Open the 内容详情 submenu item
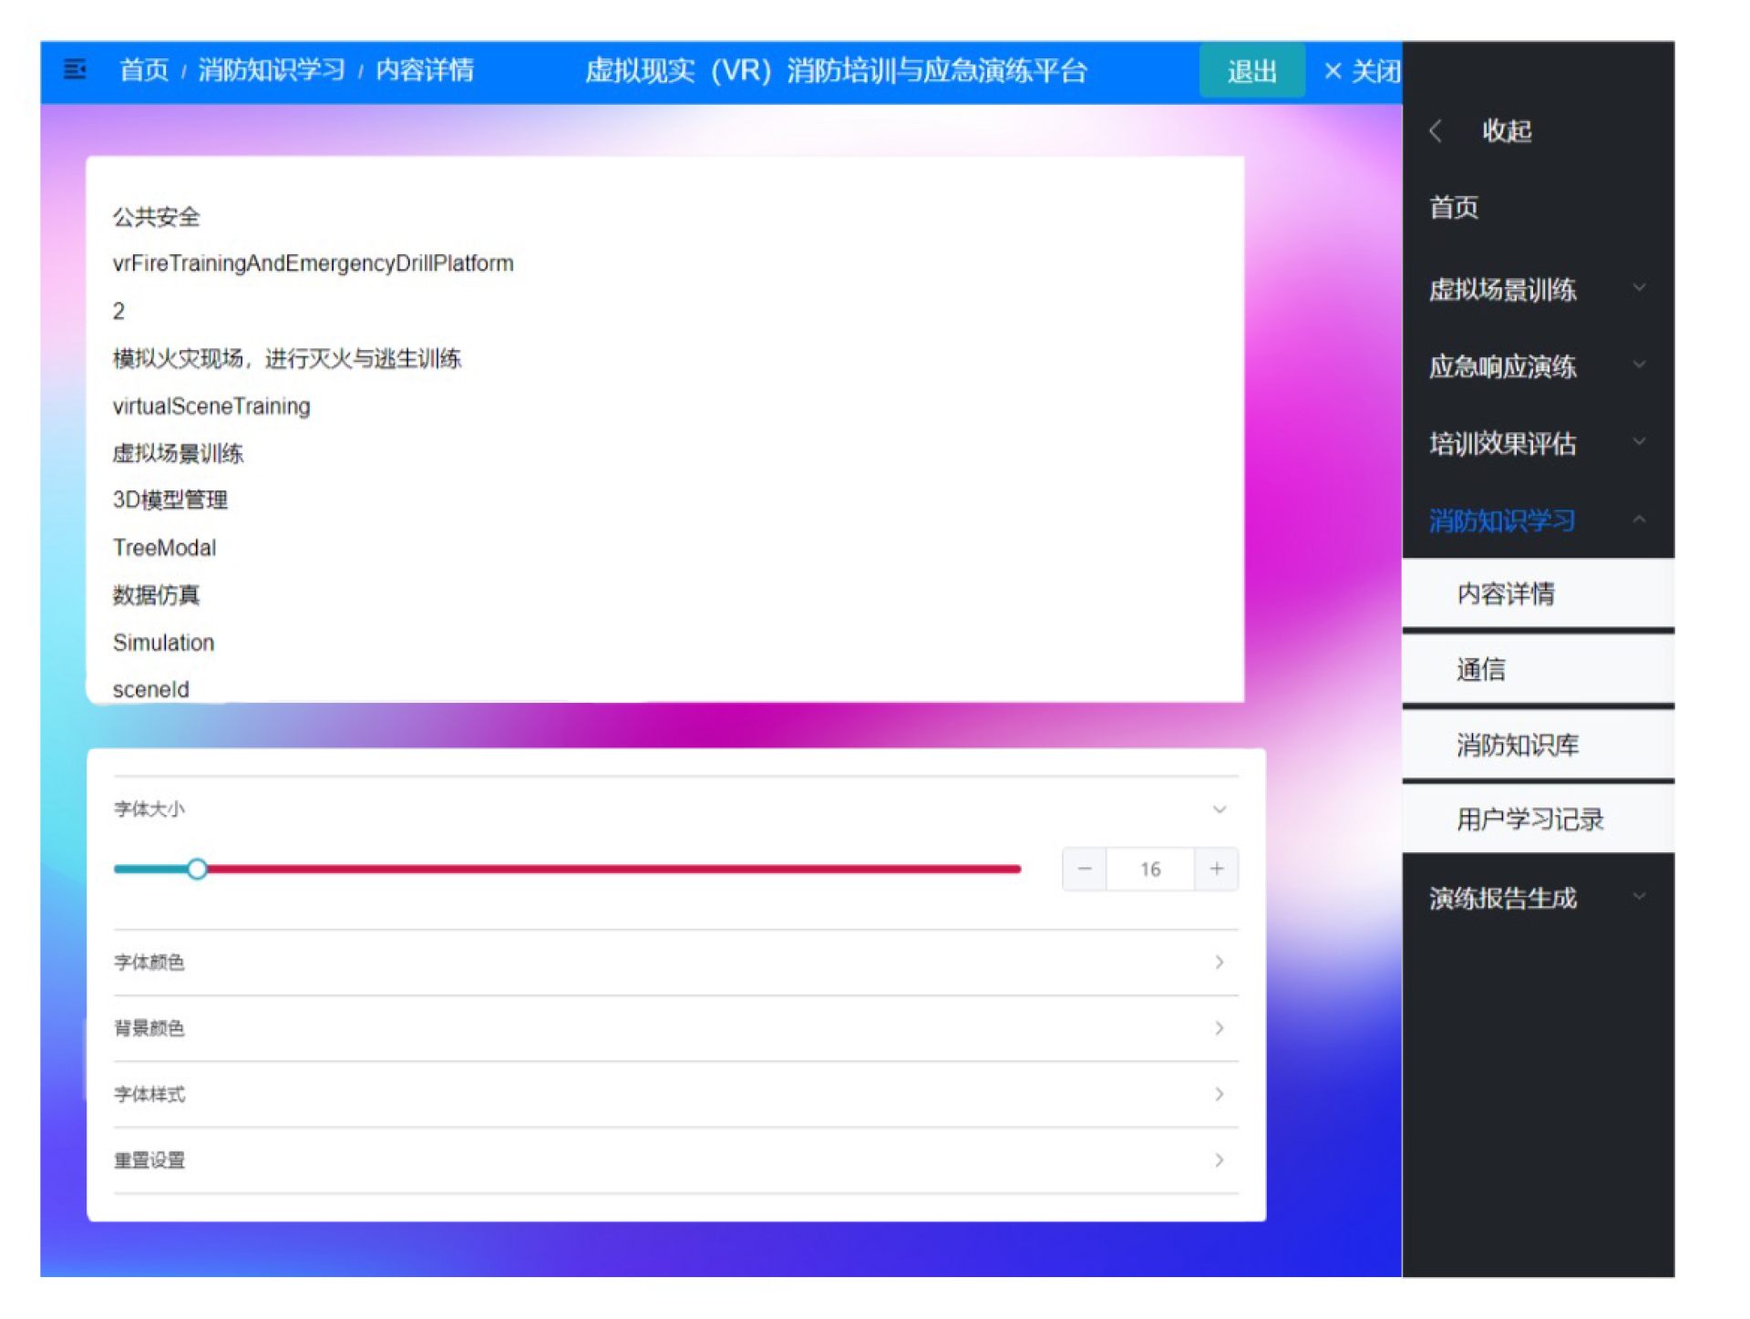 click(1506, 593)
